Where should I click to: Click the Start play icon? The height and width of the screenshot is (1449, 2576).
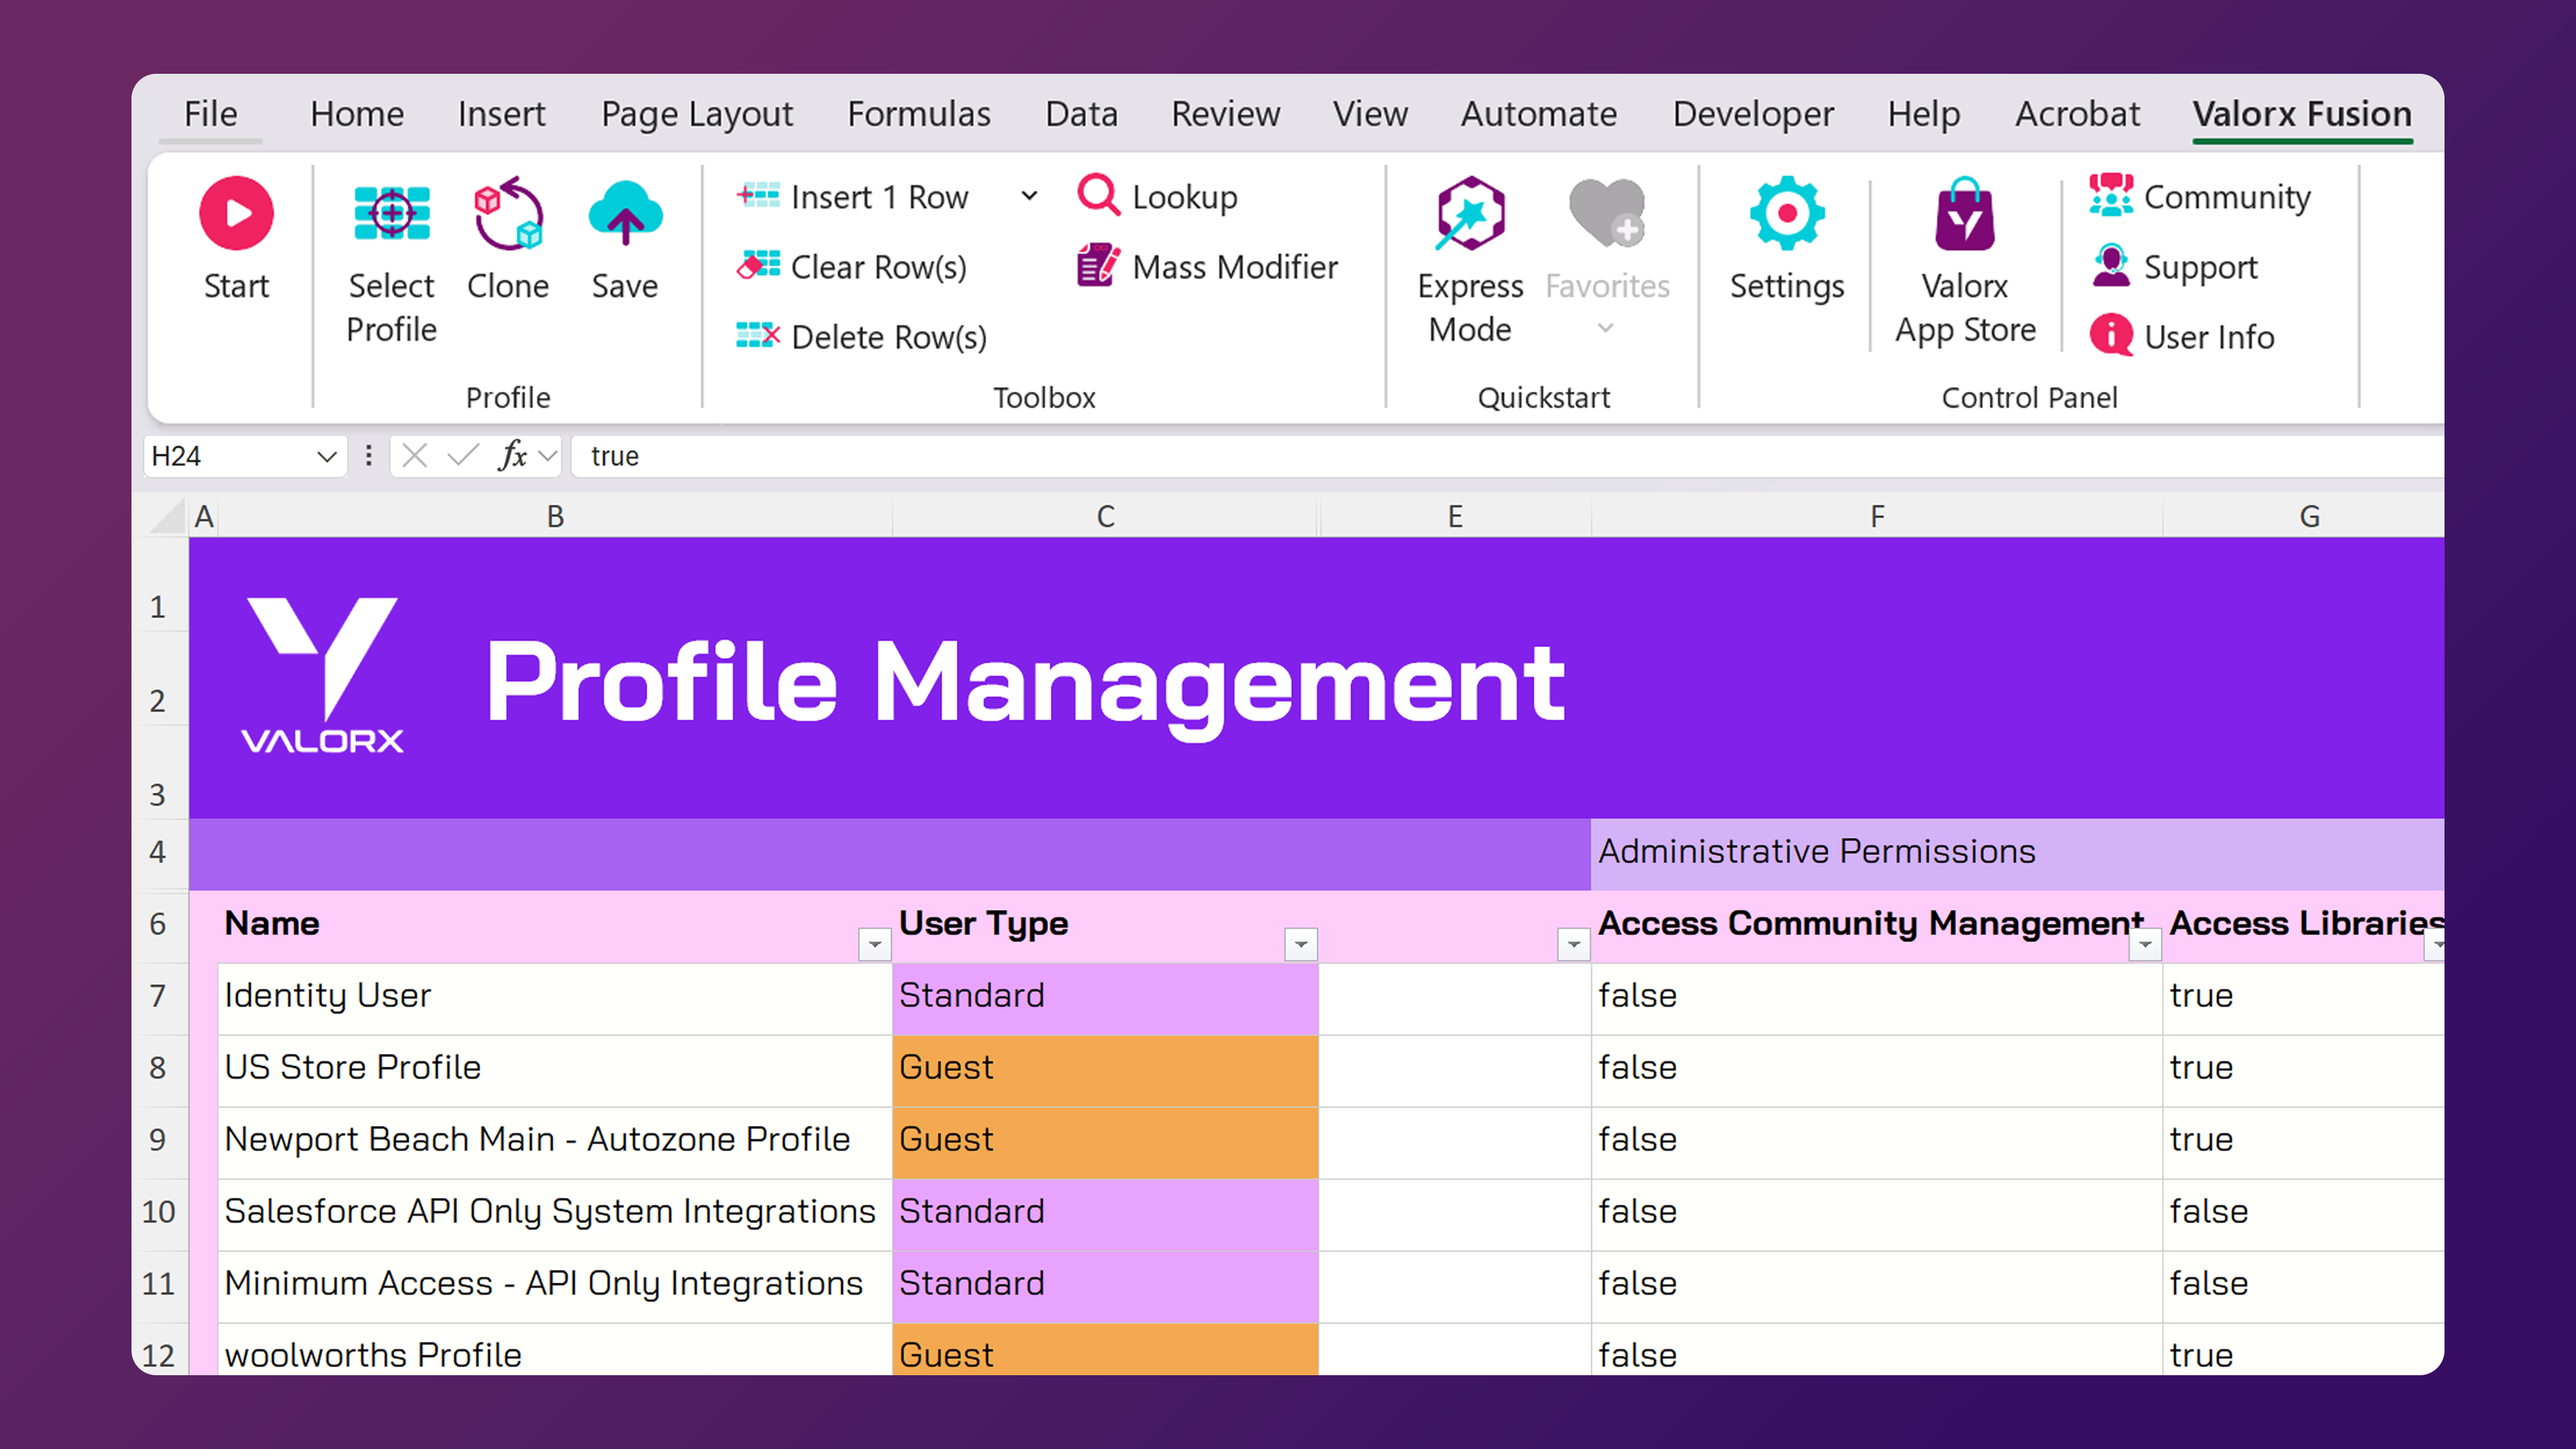point(236,213)
